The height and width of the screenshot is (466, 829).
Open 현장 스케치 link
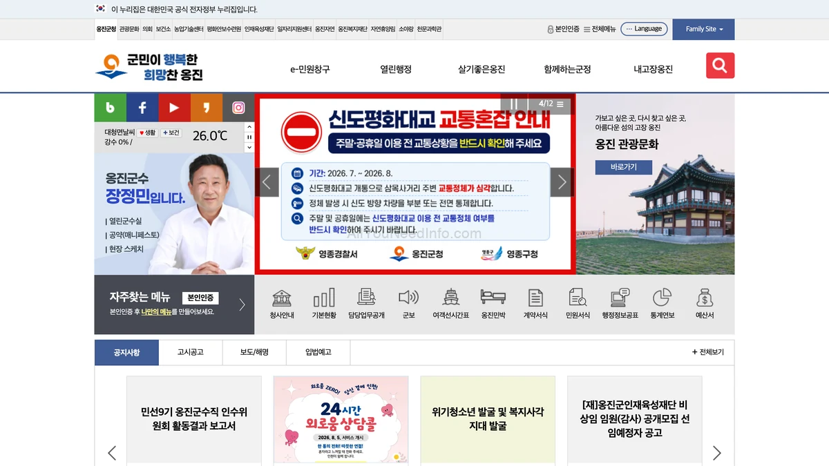[x=125, y=249]
